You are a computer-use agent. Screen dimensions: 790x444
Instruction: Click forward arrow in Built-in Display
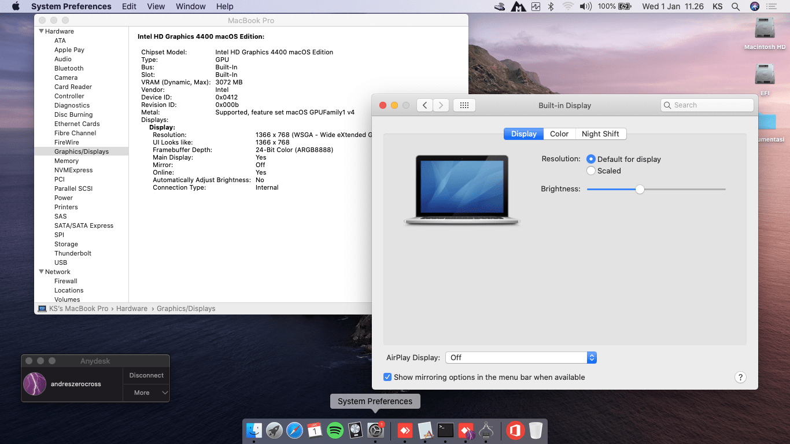point(441,105)
